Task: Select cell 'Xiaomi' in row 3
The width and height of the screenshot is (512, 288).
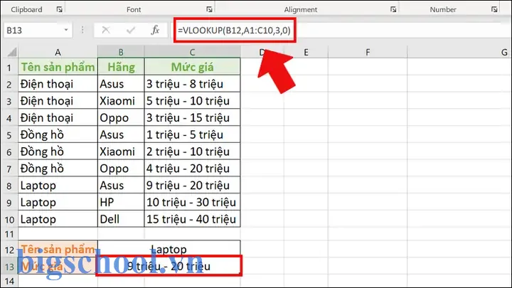Action: click(121, 101)
